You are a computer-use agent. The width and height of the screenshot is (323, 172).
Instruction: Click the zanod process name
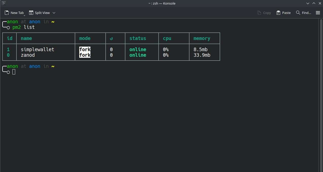pyautogui.click(x=28, y=55)
